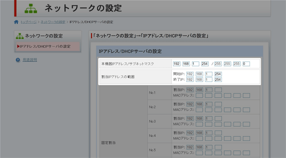The height and width of the screenshot is (158, 286).
Task: Click the home icon in breadcrumb
Action: [16, 22]
